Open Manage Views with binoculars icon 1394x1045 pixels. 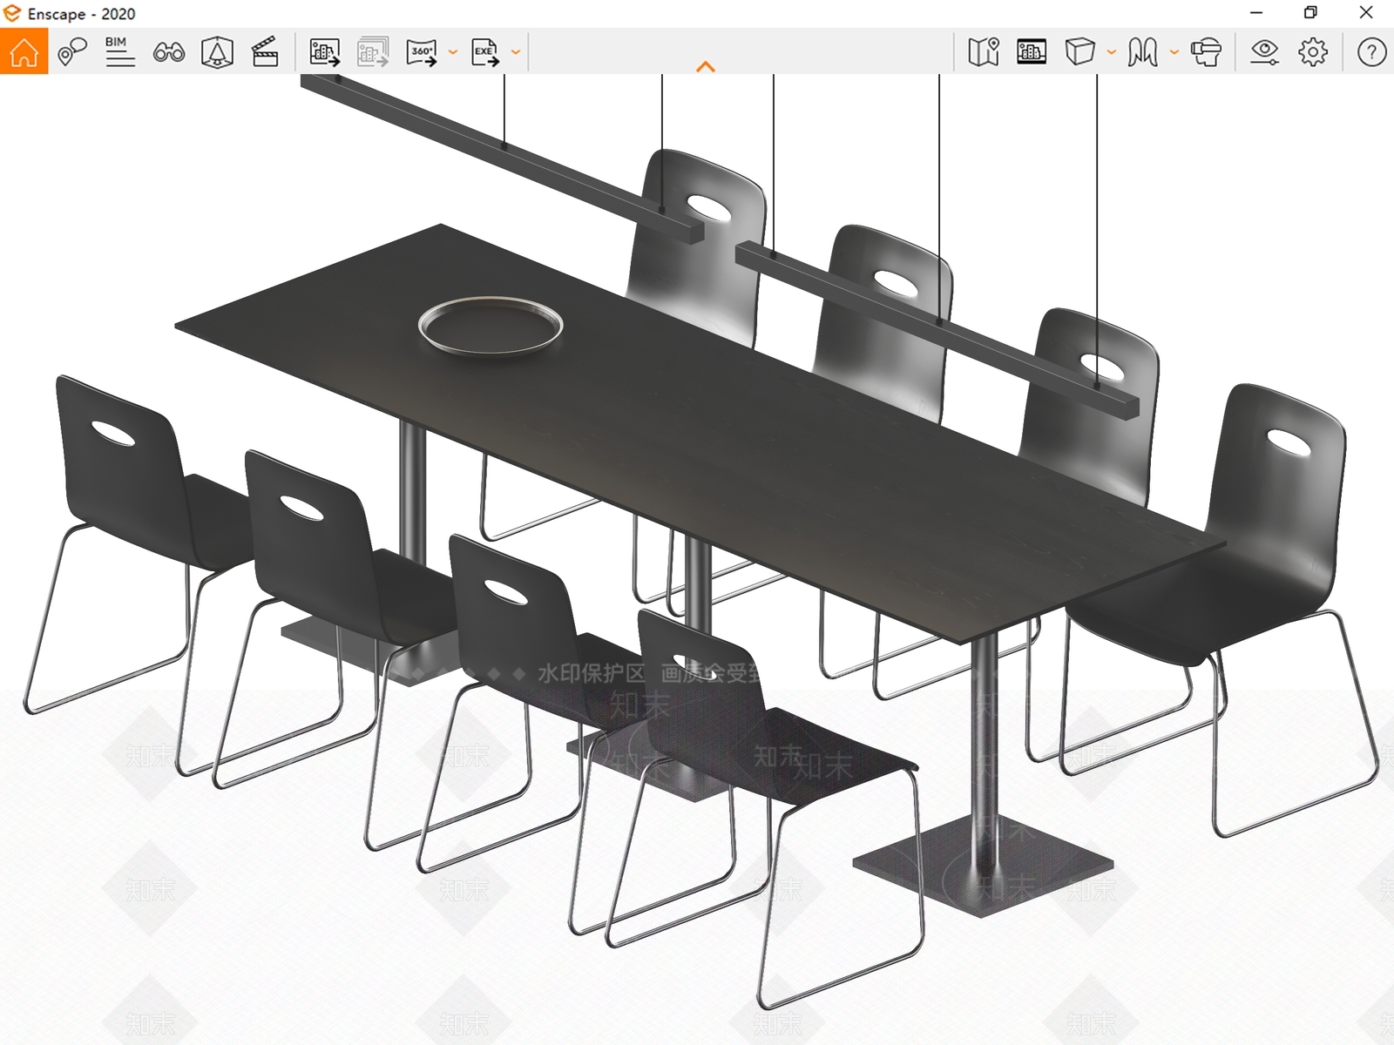169,52
